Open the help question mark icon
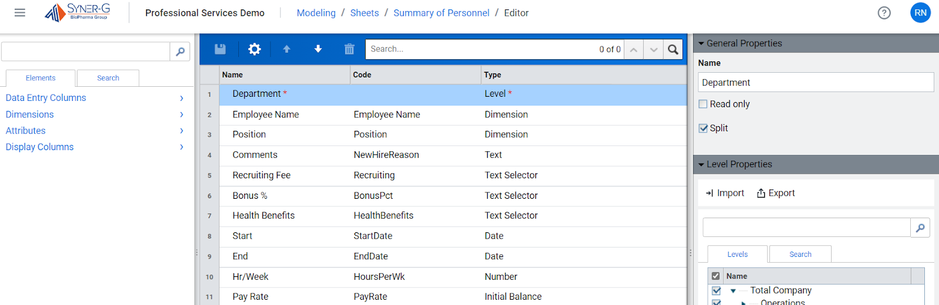The image size is (939, 305). click(x=884, y=13)
